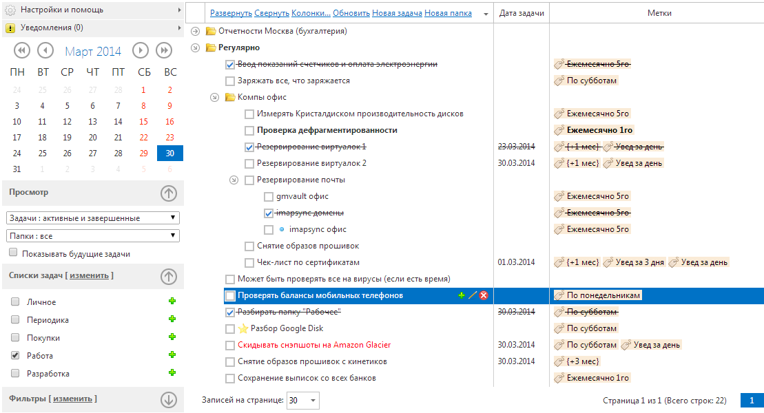
Task: Click the Обновить link
Action: [x=351, y=13]
